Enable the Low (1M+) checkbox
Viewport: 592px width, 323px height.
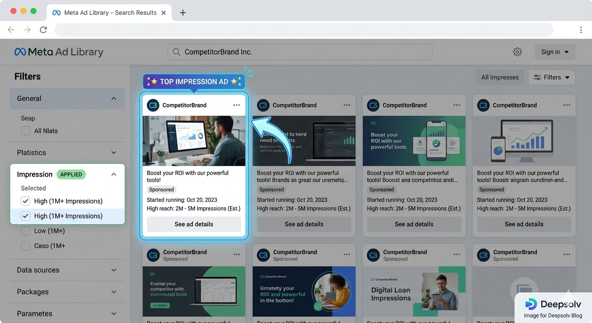pyautogui.click(x=25, y=230)
